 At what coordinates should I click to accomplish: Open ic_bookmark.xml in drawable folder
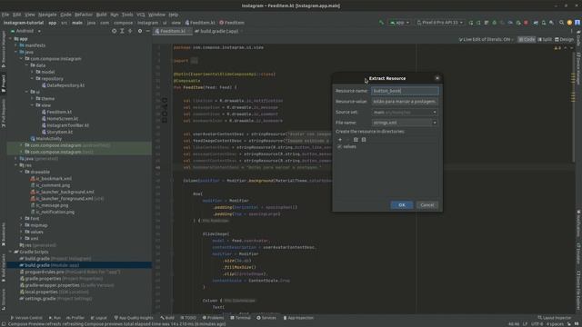coord(51,179)
